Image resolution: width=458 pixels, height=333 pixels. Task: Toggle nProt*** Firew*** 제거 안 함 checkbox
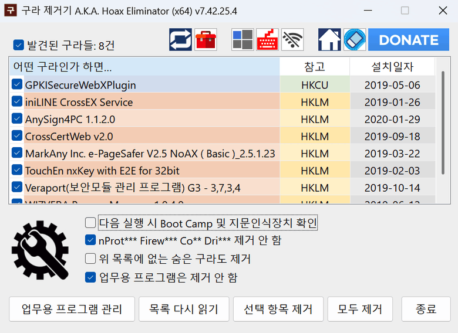tap(90, 240)
